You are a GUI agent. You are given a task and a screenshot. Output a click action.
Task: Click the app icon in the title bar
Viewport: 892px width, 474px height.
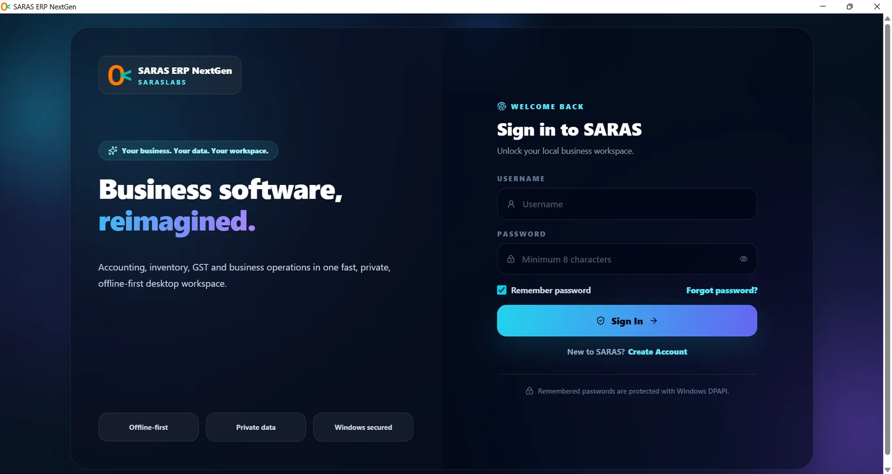tap(6, 6)
